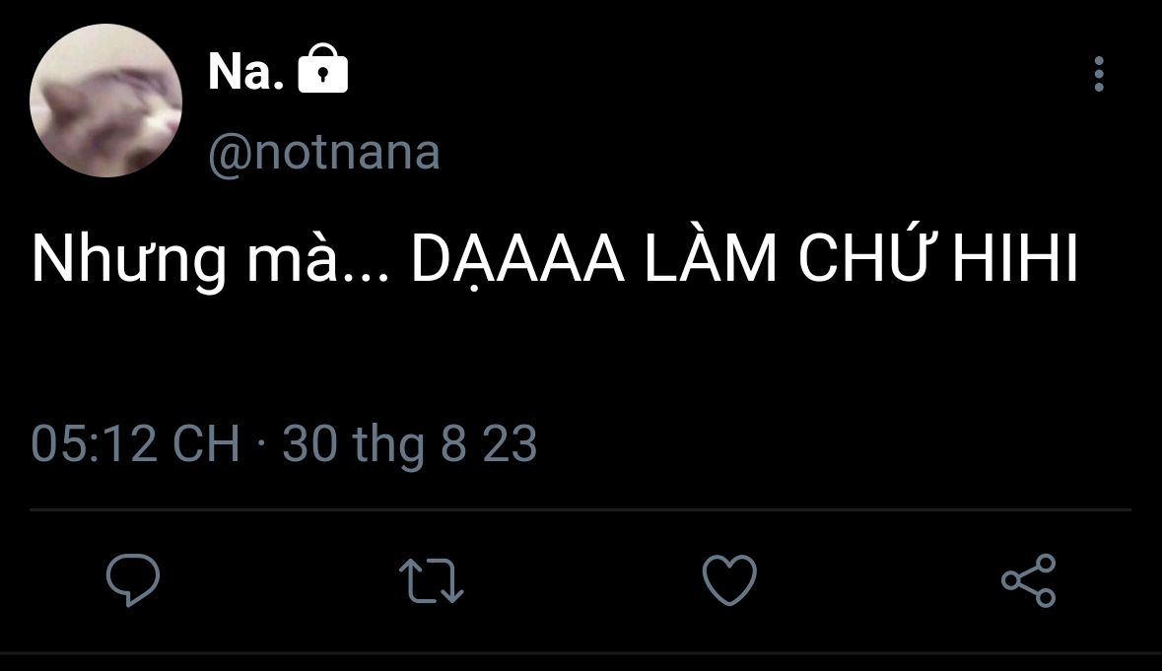Open the blurry cat profile picture
Screen dimensions: 1162x671
point(105,101)
